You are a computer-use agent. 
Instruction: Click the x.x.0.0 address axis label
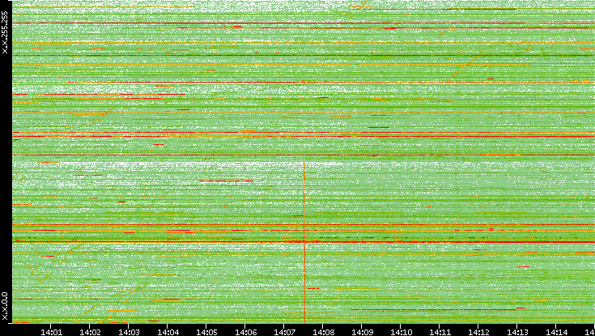coord(5,306)
